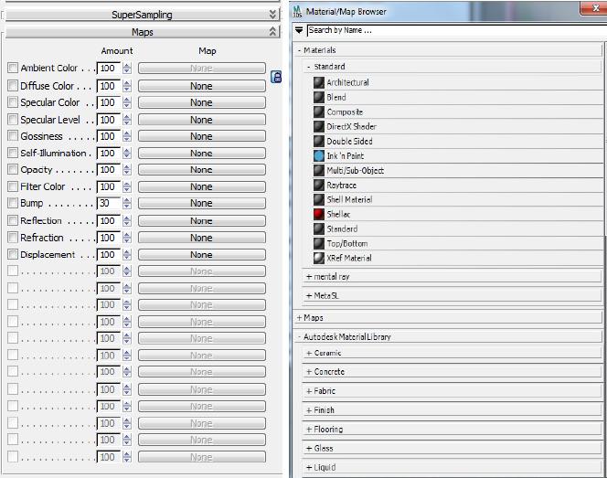Select the DirectX Shader material icon
Viewport: 607px width, 478px height.
click(x=319, y=126)
